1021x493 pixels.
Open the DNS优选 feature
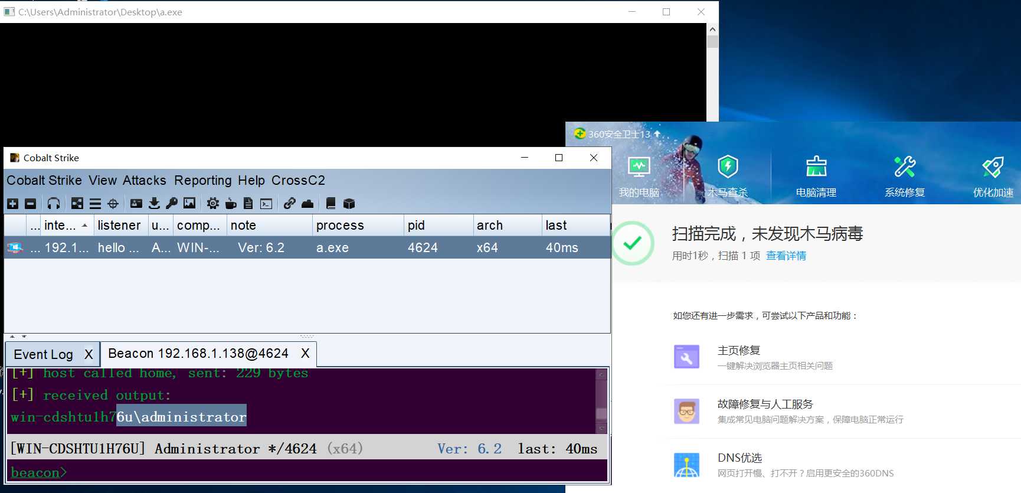click(x=740, y=458)
